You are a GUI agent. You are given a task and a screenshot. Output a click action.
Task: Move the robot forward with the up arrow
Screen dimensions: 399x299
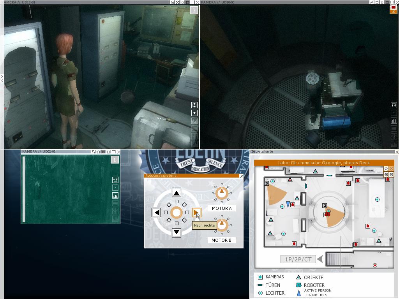(177, 192)
